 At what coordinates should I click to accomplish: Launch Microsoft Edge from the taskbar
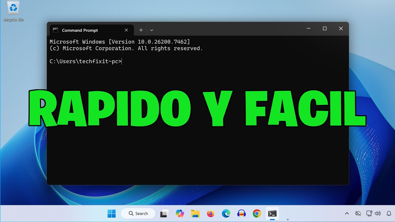point(226,213)
